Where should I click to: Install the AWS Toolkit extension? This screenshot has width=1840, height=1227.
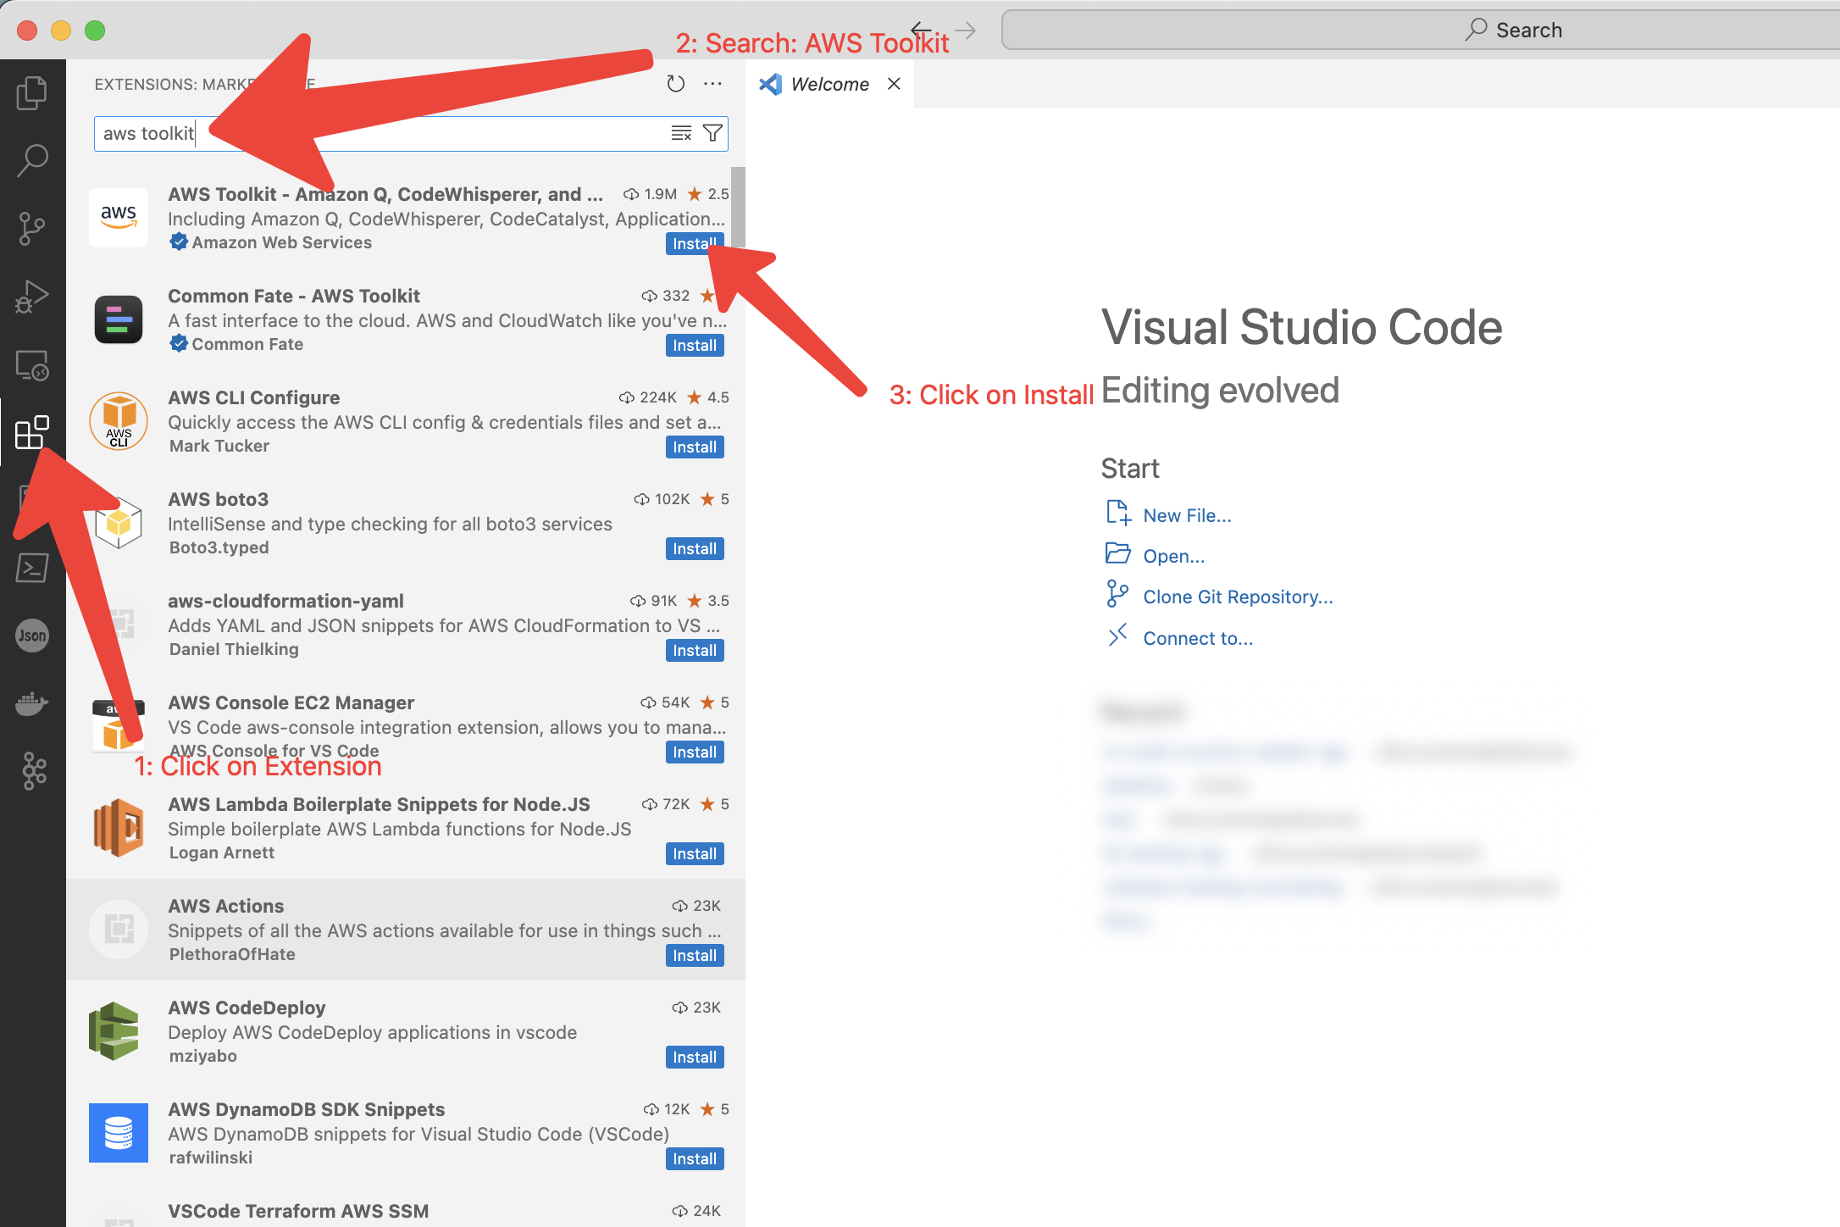click(695, 243)
